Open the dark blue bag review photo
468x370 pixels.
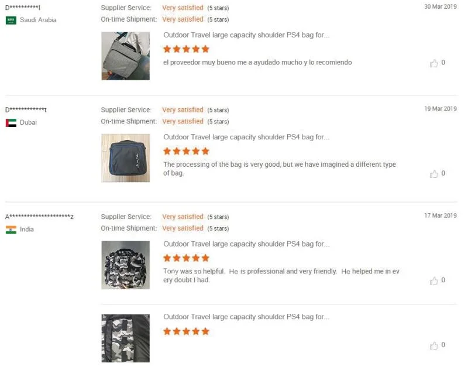pos(125,158)
